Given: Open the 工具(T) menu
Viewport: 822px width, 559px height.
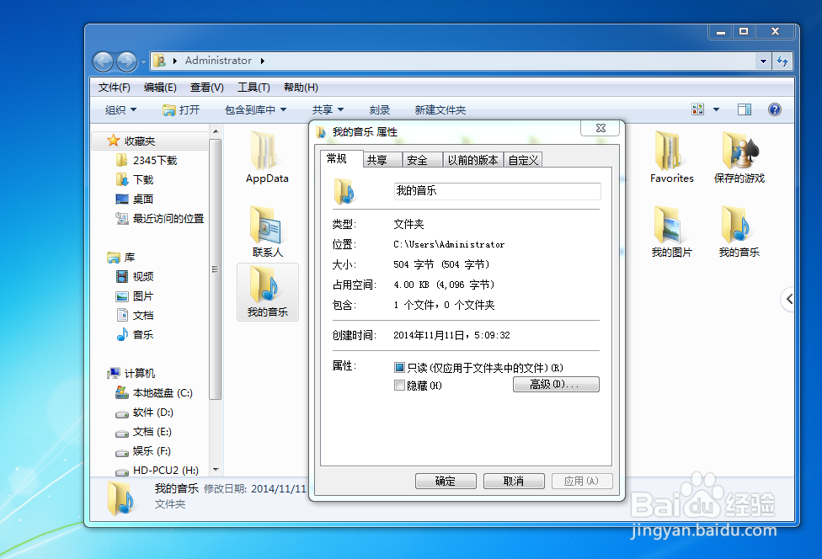Looking at the screenshot, I should coord(254,88).
